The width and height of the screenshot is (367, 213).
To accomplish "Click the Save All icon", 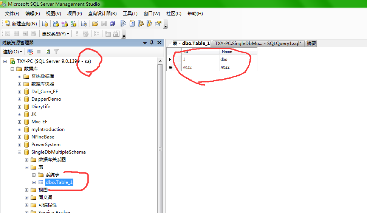I will [113, 24].
